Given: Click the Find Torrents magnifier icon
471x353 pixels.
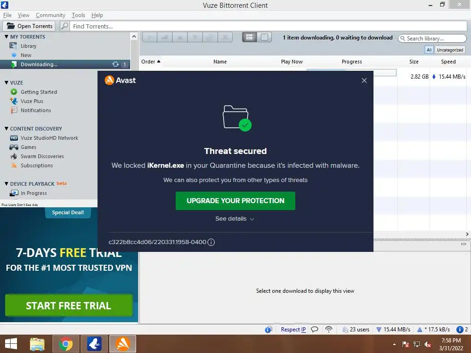Looking at the screenshot, I should (x=64, y=26).
